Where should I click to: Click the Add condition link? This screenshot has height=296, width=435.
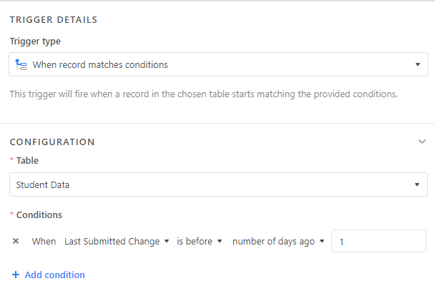click(55, 275)
